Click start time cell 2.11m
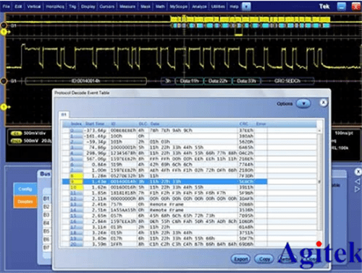 (99, 199)
